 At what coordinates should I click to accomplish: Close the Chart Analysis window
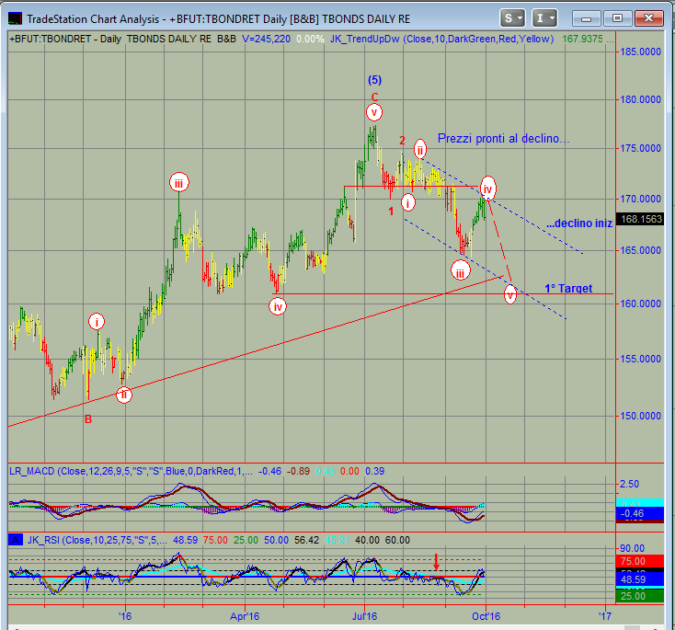tap(648, 18)
